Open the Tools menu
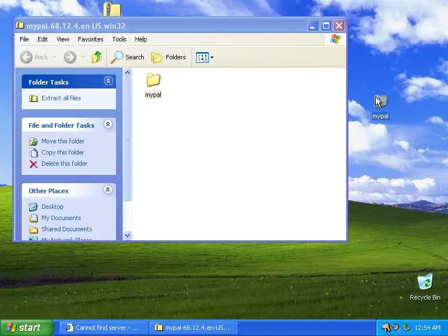Image resolution: width=448 pixels, height=336 pixels. [x=119, y=39]
